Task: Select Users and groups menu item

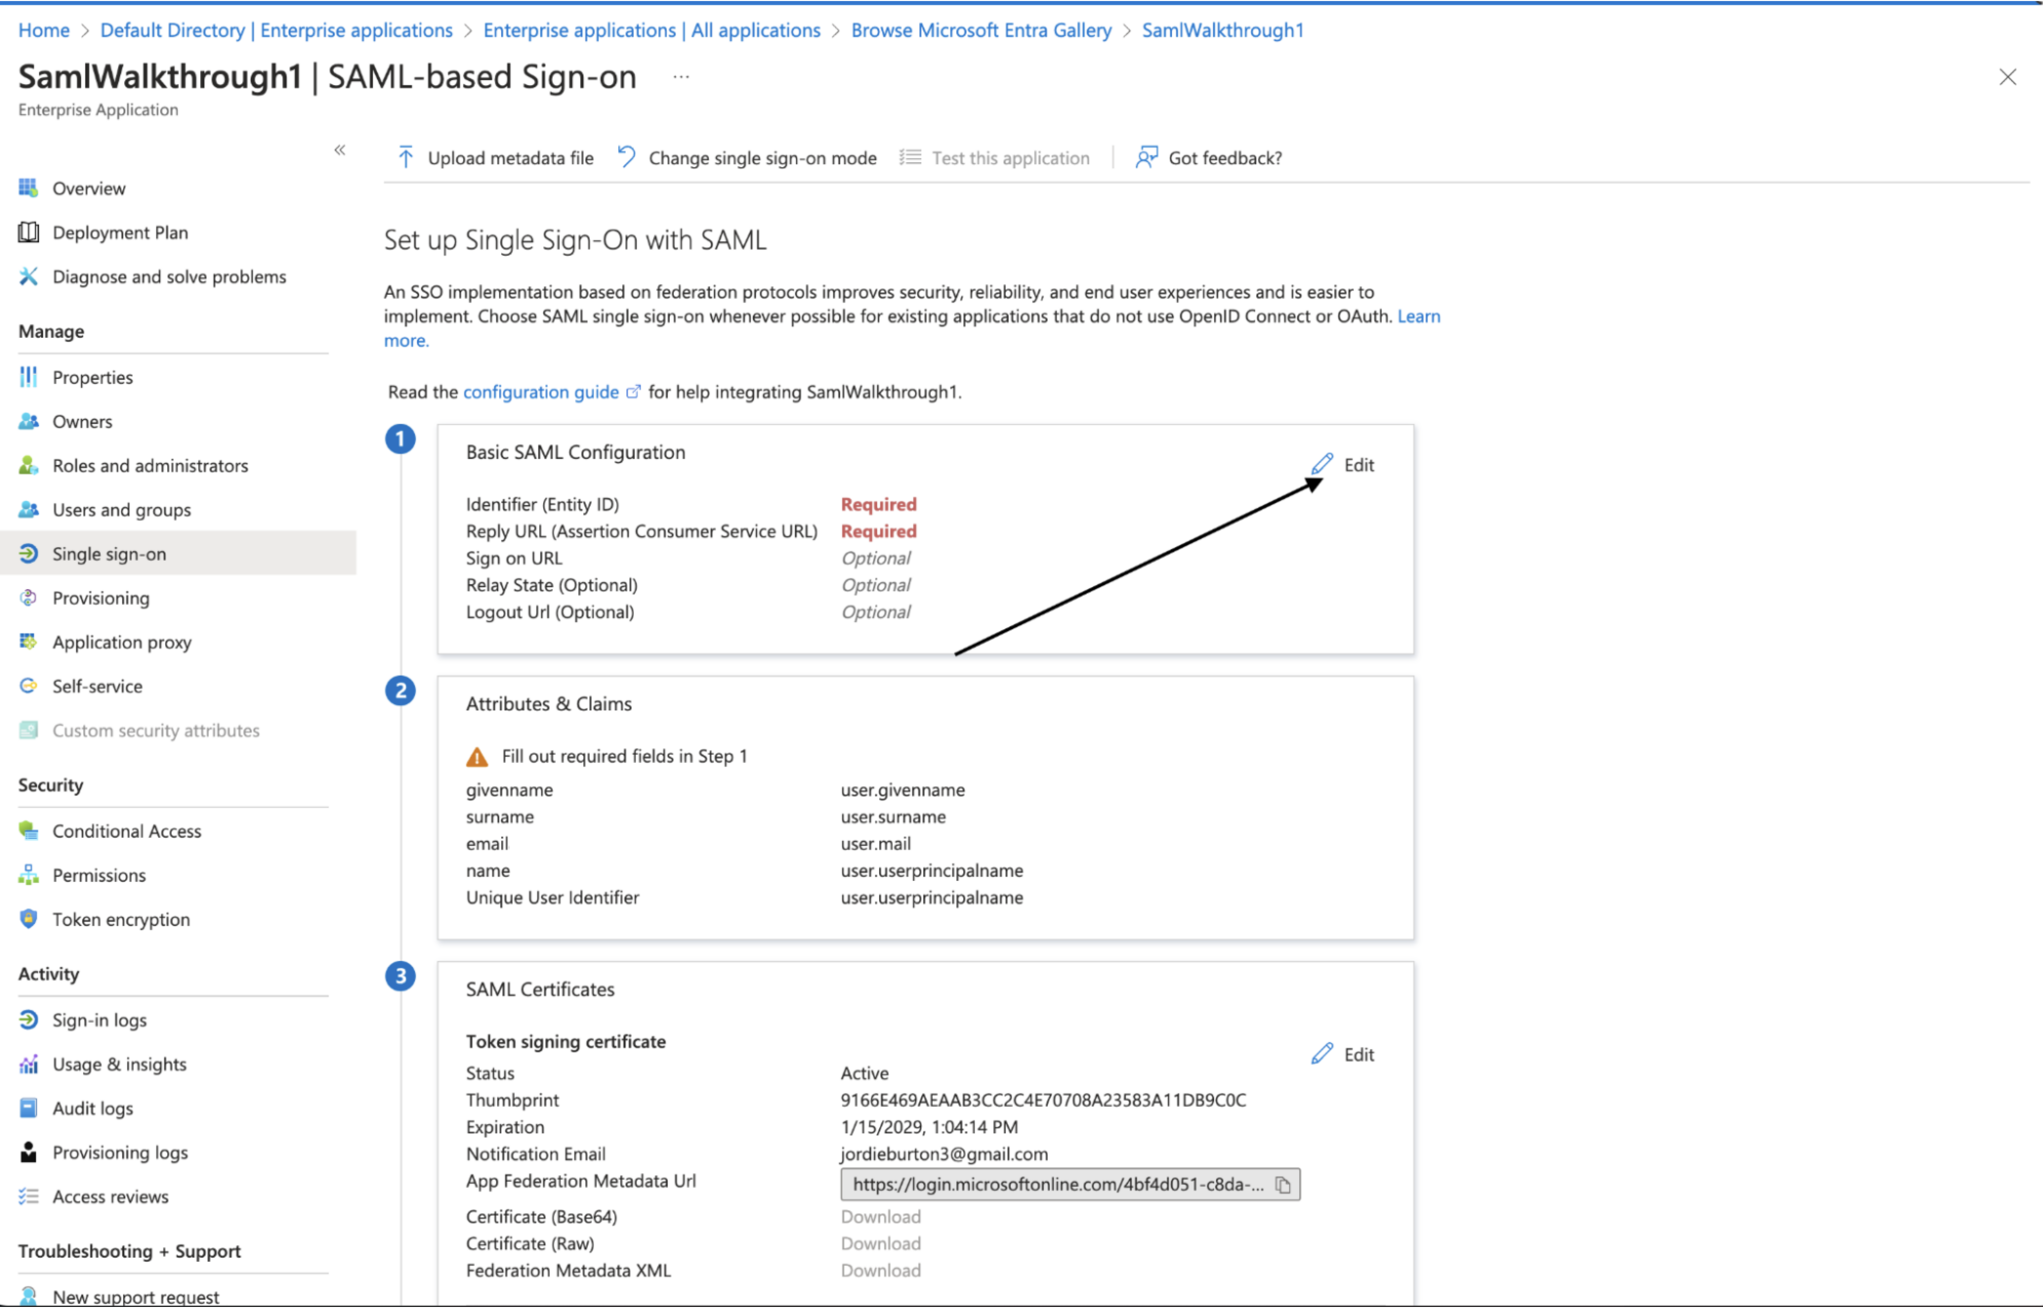Action: pyautogui.click(x=121, y=510)
